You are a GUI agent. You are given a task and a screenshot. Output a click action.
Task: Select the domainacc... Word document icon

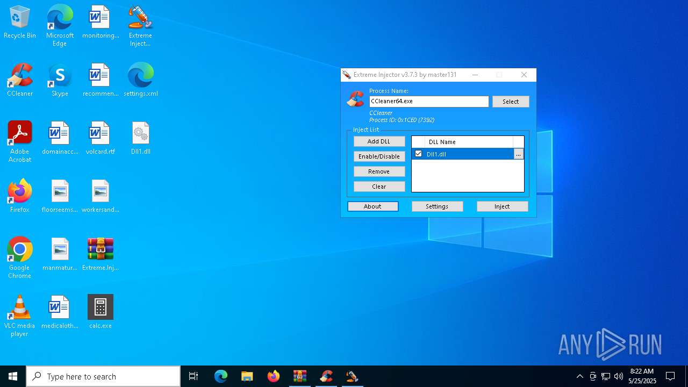[x=60, y=139]
